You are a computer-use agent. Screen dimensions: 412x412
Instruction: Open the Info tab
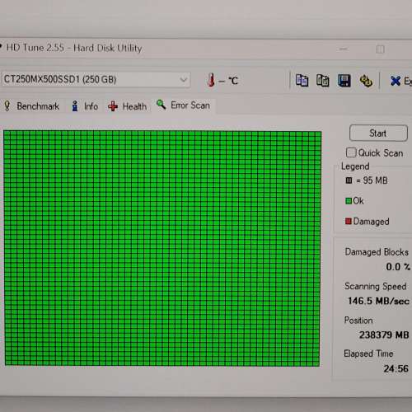pos(85,106)
